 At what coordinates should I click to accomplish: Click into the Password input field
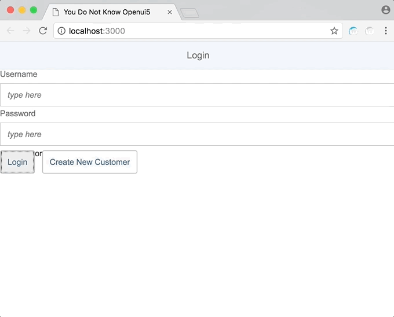[x=197, y=134]
